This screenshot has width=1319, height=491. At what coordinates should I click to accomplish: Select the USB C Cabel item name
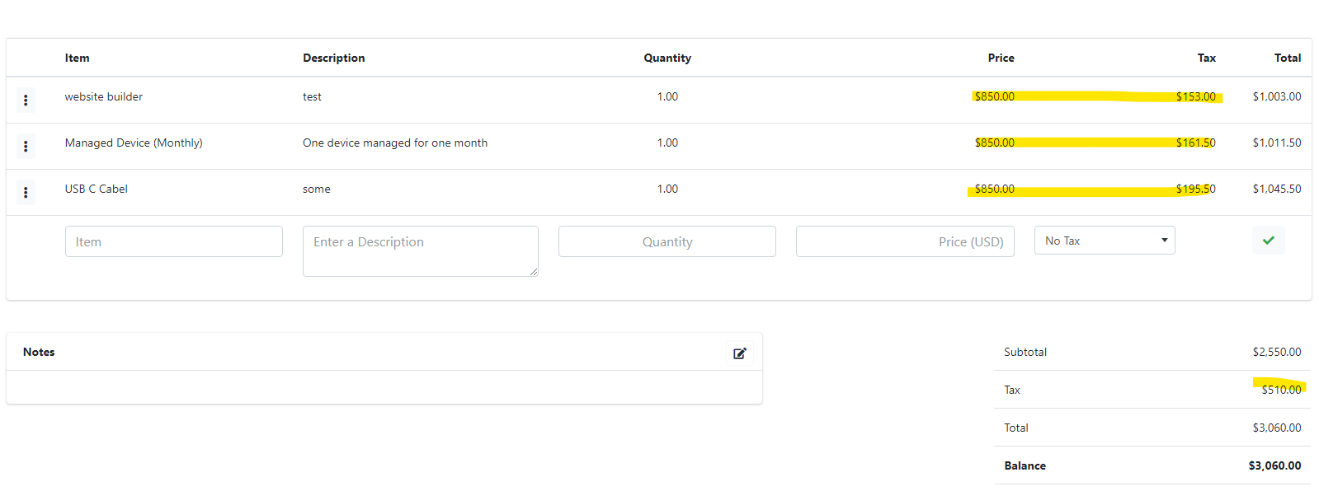(97, 189)
